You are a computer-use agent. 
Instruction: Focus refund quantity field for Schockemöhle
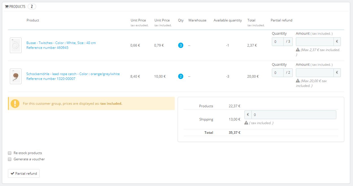pos(278,73)
